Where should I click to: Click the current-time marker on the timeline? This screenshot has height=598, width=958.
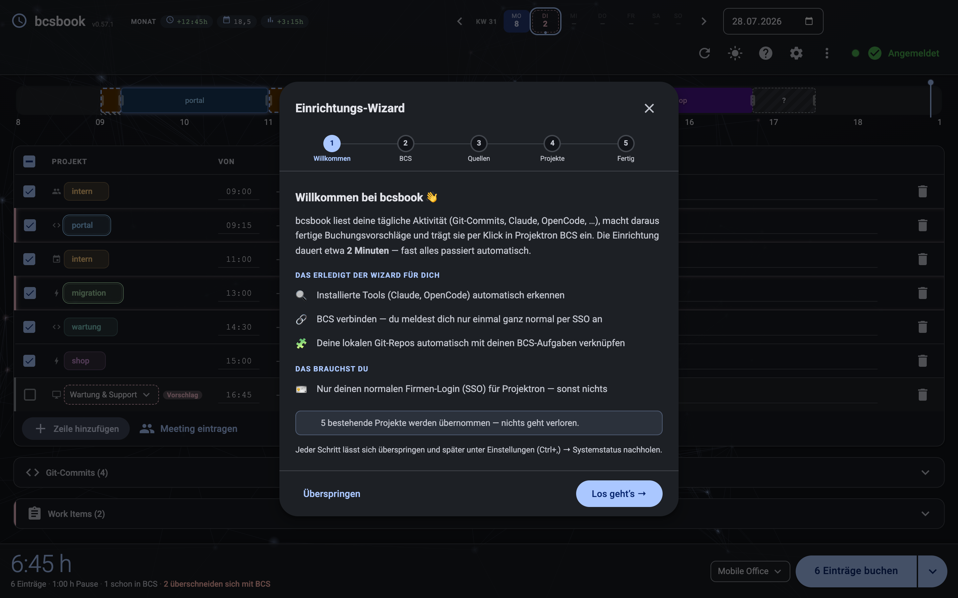click(x=930, y=99)
